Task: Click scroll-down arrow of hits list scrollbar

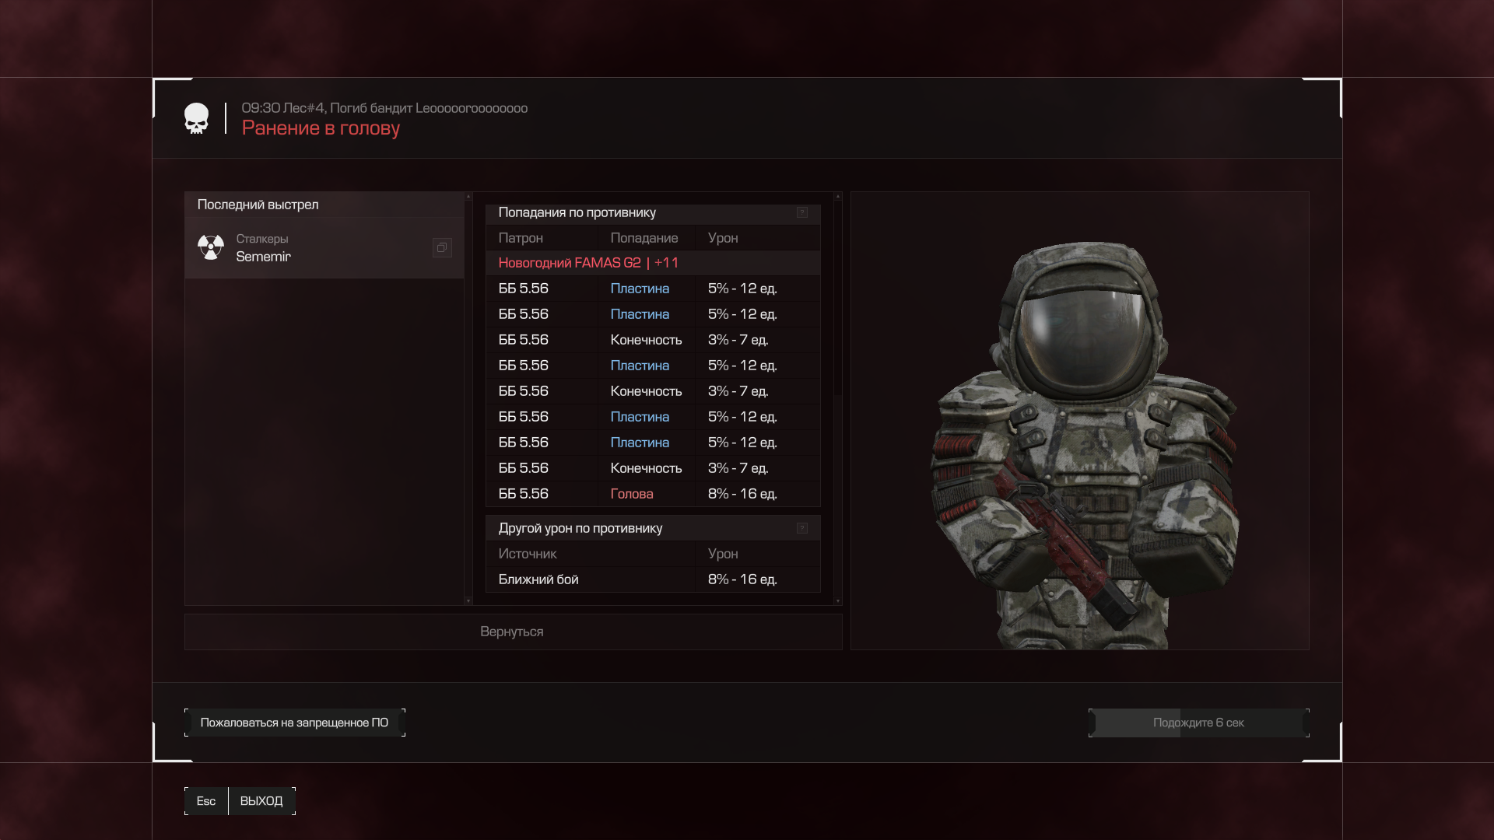Action: coord(837,601)
